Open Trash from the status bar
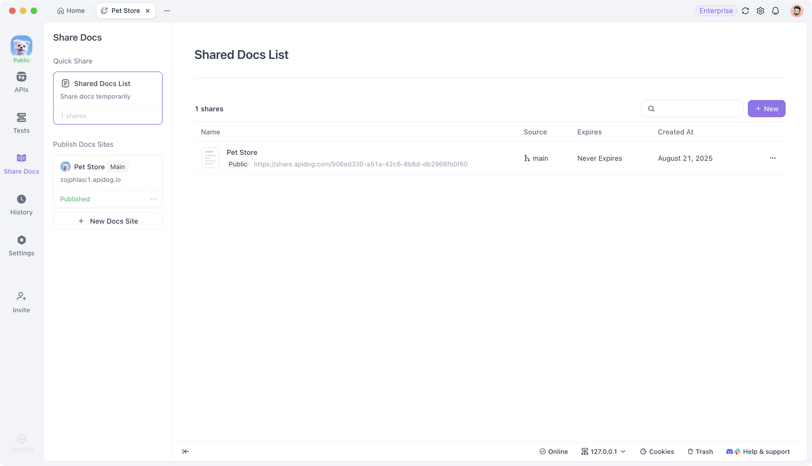This screenshot has width=812, height=466. click(700, 451)
